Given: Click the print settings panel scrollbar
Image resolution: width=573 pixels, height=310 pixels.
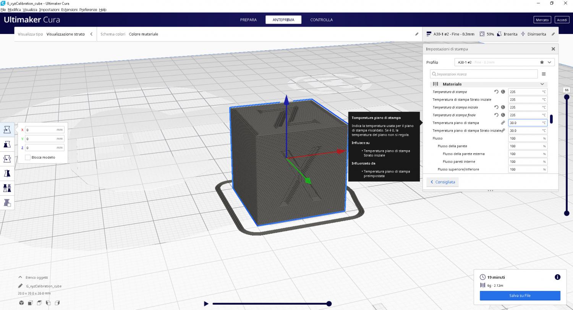Looking at the screenshot, I should tap(551, 118).
